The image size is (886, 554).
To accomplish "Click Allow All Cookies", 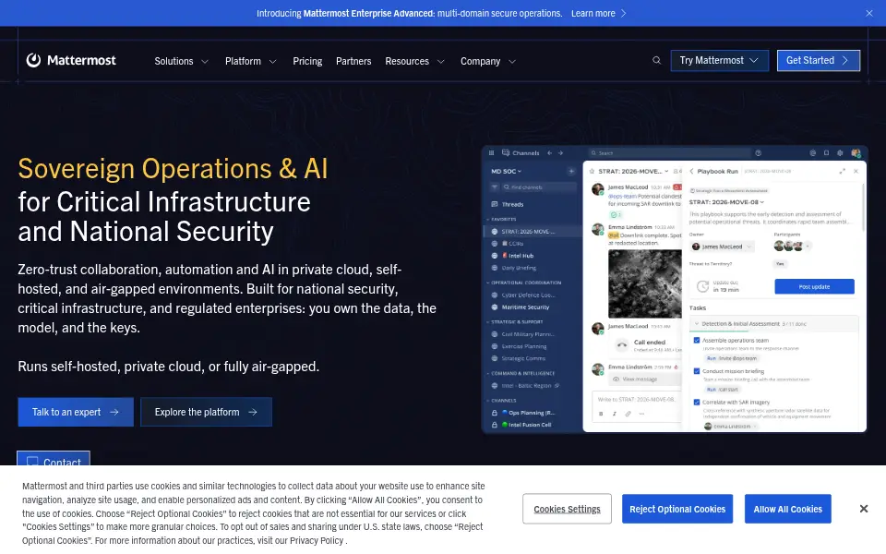I will click(787, 509).
